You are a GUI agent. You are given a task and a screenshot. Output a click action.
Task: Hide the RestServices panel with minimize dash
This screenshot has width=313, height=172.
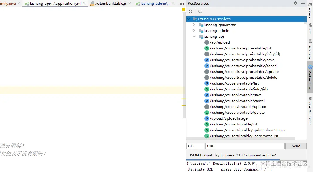pyautogui.click(x=303, y=3)
